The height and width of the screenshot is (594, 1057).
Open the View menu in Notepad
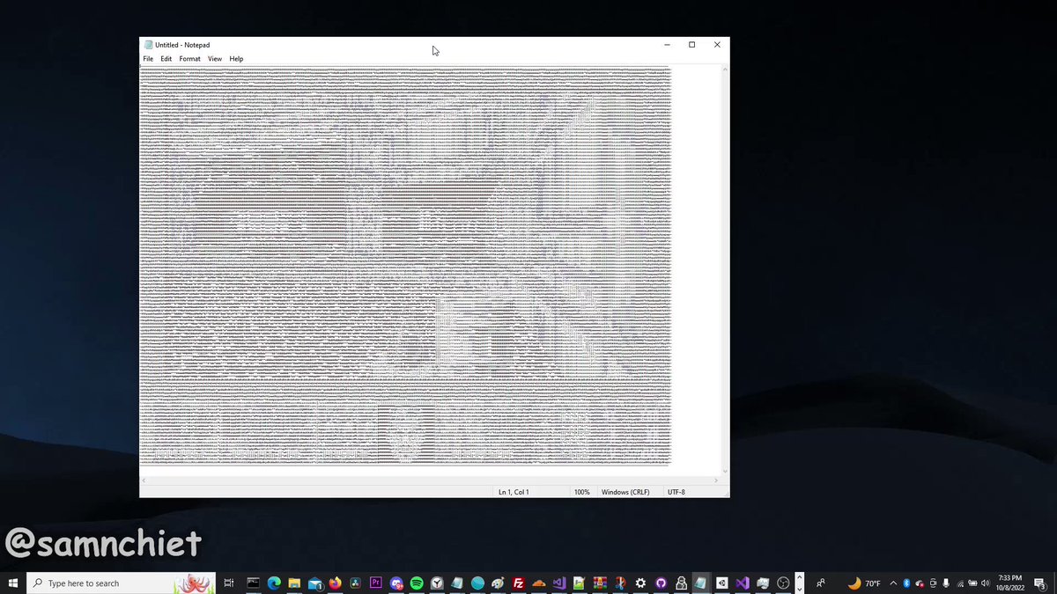point(215,59)
